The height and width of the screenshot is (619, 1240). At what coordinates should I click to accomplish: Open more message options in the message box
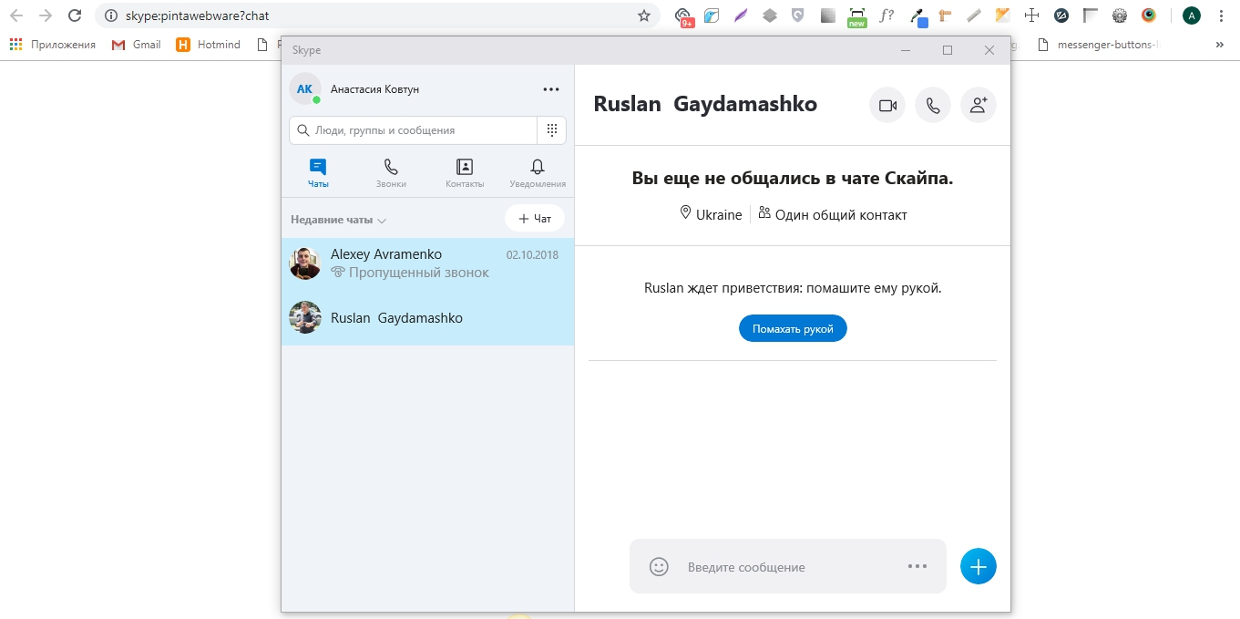tap(917, 567)
